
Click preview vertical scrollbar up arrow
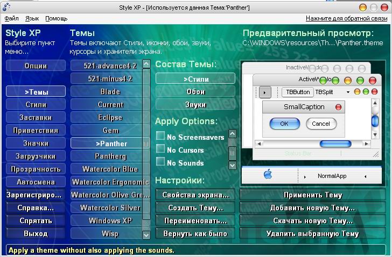[375, 103]
